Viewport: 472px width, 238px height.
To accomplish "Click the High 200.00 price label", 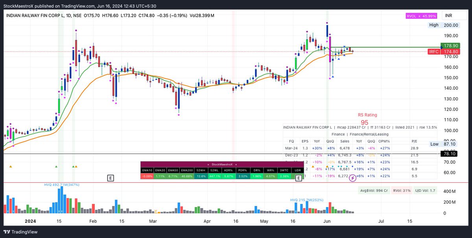I will tap(444, 25).
